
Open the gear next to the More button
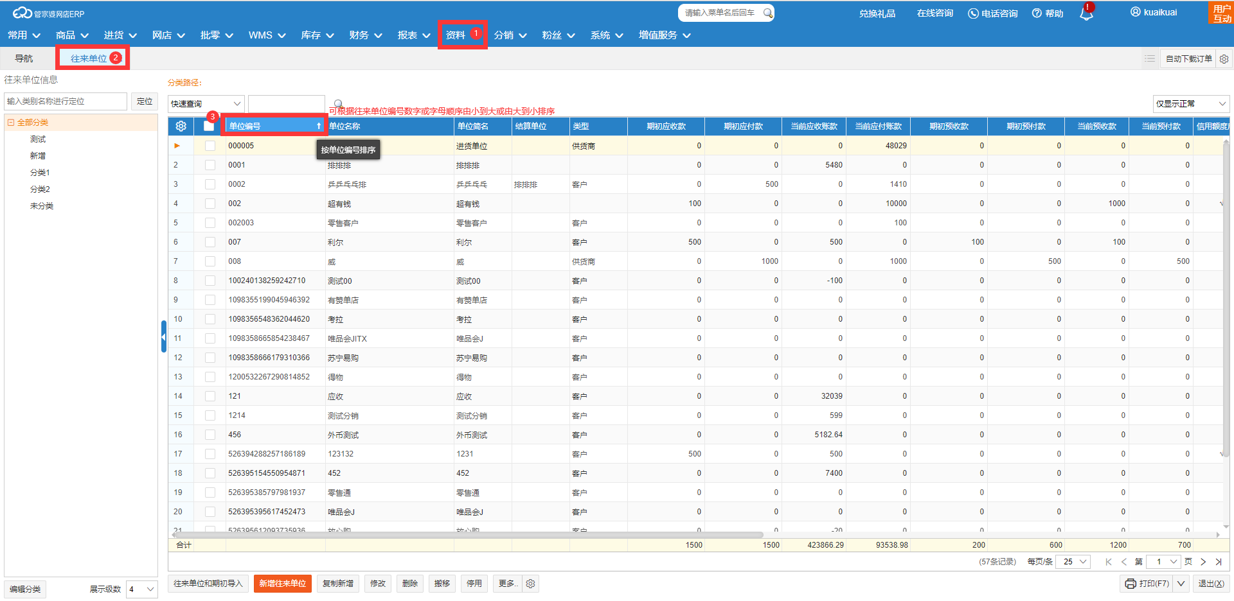point(530,584)
